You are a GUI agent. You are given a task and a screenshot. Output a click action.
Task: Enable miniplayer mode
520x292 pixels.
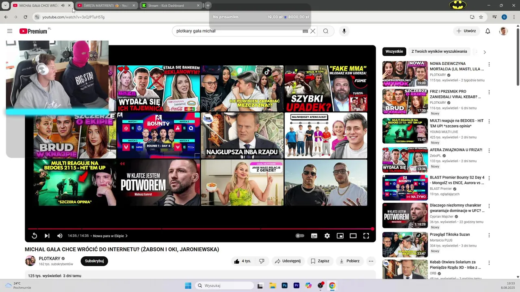click(x=340, y=236)
